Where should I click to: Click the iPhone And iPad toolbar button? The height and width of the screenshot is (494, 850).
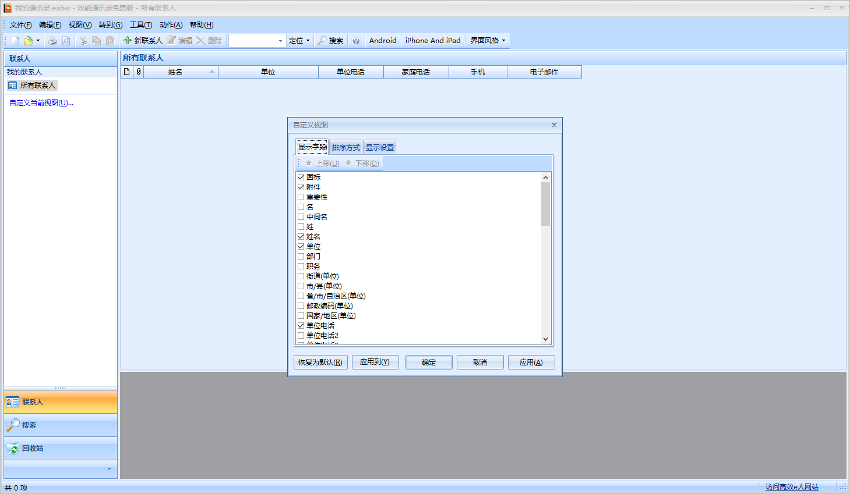pyautogui.click(x=433, y=41)
